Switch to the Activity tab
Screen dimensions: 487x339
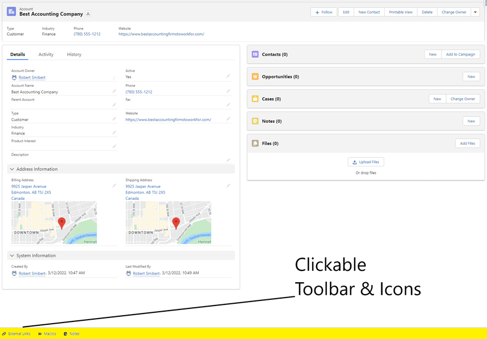tap(46, 55)
